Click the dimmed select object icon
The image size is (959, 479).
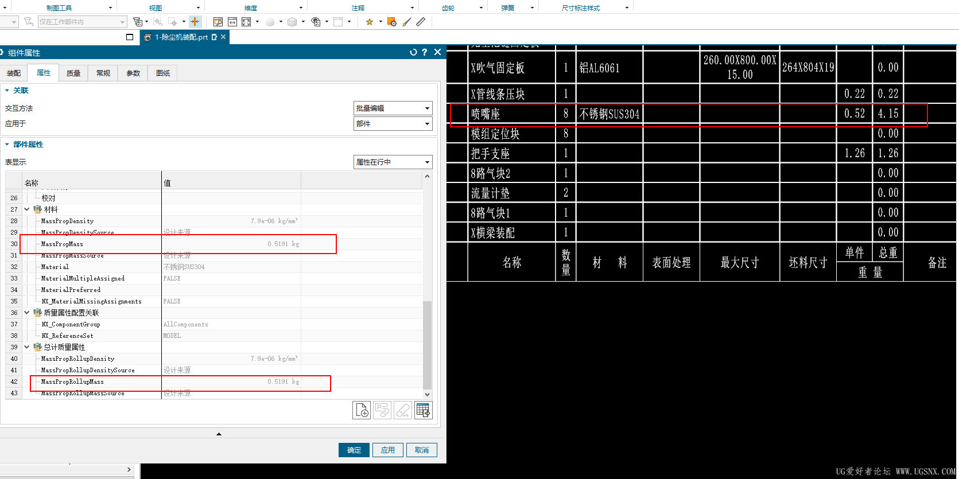tap(158, 22)
